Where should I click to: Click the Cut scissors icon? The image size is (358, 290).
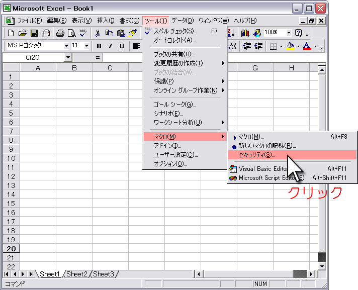coord(98,33)
